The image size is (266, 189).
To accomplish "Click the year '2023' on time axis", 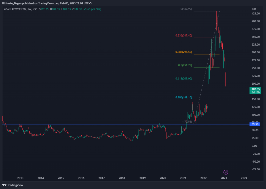I will point(224,178).
